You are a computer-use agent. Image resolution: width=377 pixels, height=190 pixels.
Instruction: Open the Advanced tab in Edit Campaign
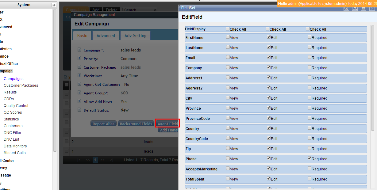pos(106,36)
